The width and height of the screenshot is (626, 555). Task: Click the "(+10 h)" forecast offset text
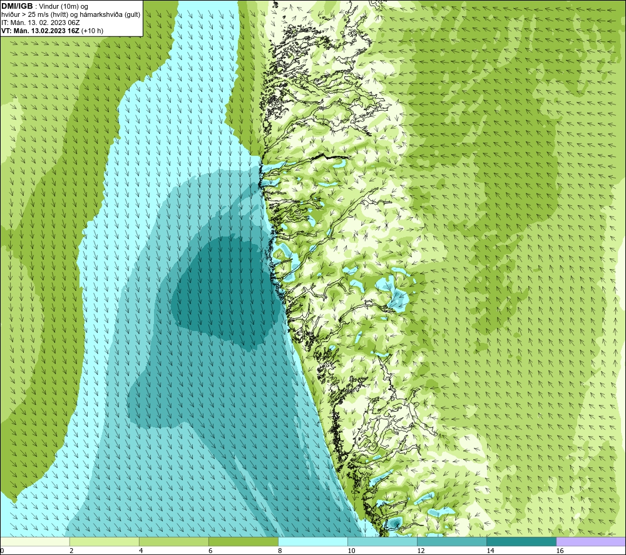(x=92, y=31)
